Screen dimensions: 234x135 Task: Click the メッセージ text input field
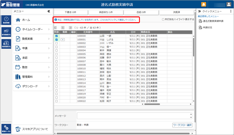click(x=134, y=116)
